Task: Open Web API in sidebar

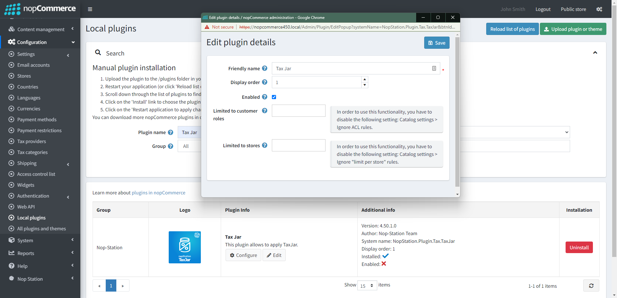Action: pos(26,207)
